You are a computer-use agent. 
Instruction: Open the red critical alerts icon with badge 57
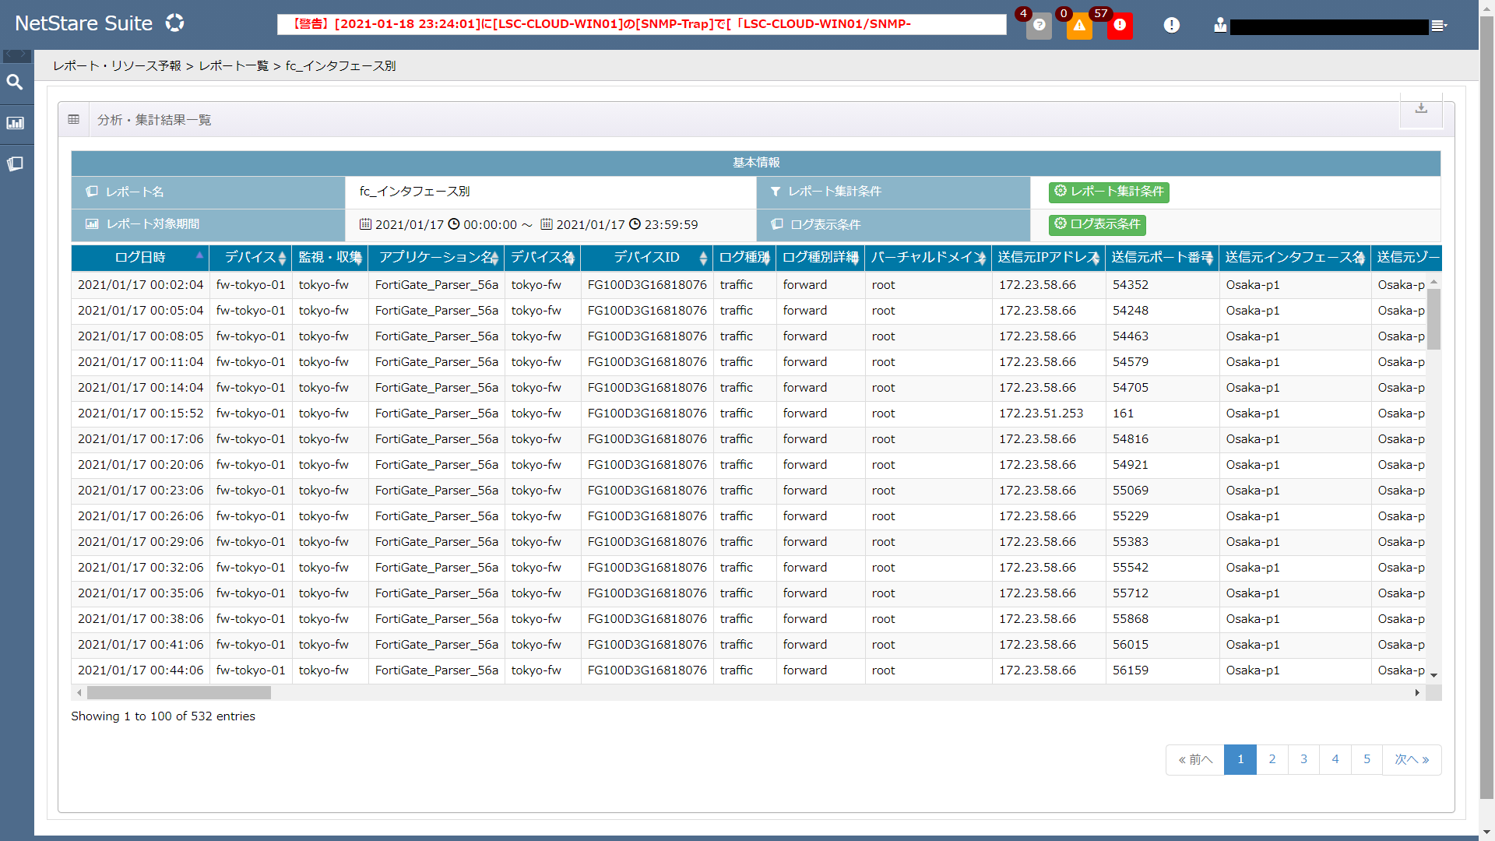click(1120, 26)
